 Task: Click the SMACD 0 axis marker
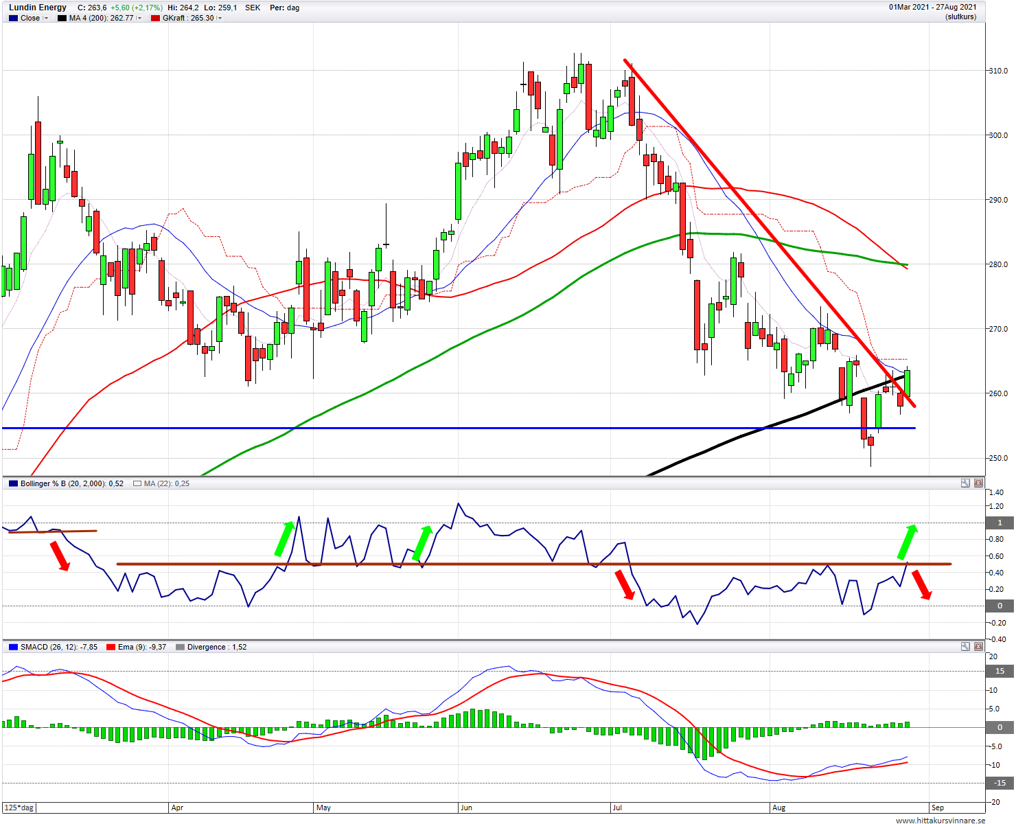[x=1000, y=727]
